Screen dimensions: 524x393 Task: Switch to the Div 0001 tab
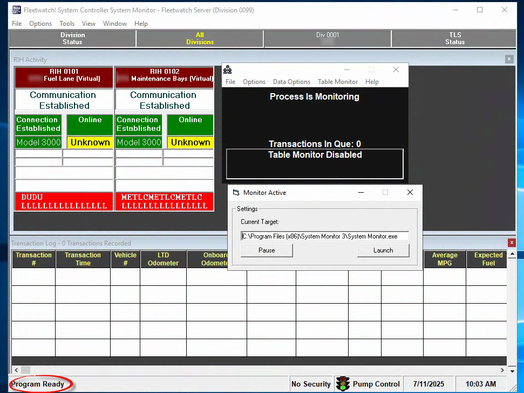(x=328, y=38)
